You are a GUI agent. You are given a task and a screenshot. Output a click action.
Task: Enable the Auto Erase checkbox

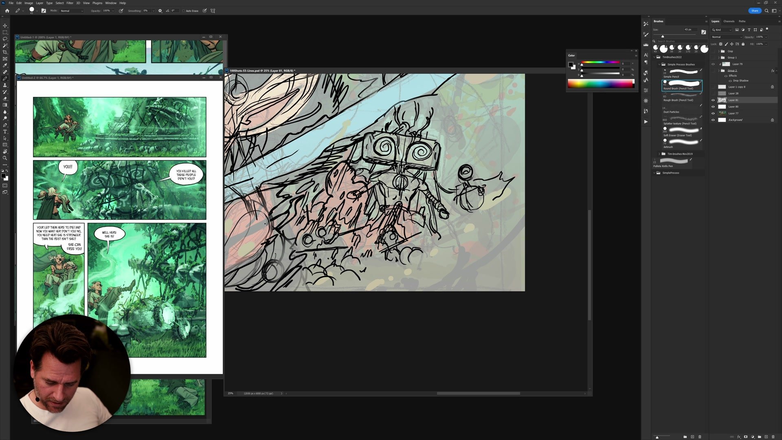pos(184,11)
